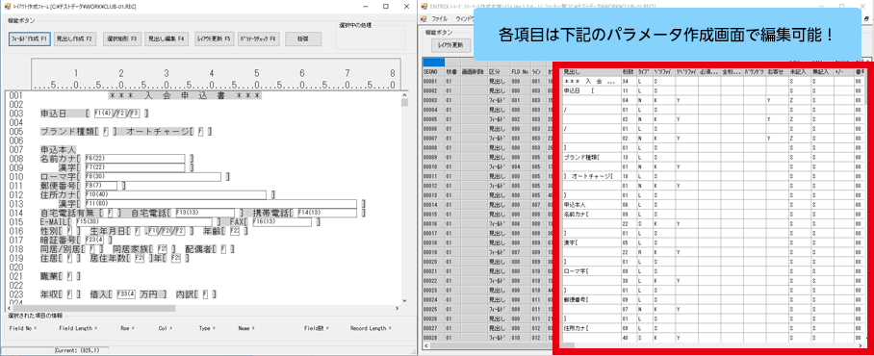Click the パラメータチェック F6 button
The width and height of the screenshot is (874, 356).
coord(258,39)
